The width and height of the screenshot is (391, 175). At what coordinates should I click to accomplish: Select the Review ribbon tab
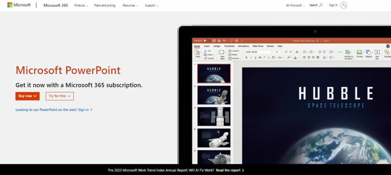tap(270, 46)
